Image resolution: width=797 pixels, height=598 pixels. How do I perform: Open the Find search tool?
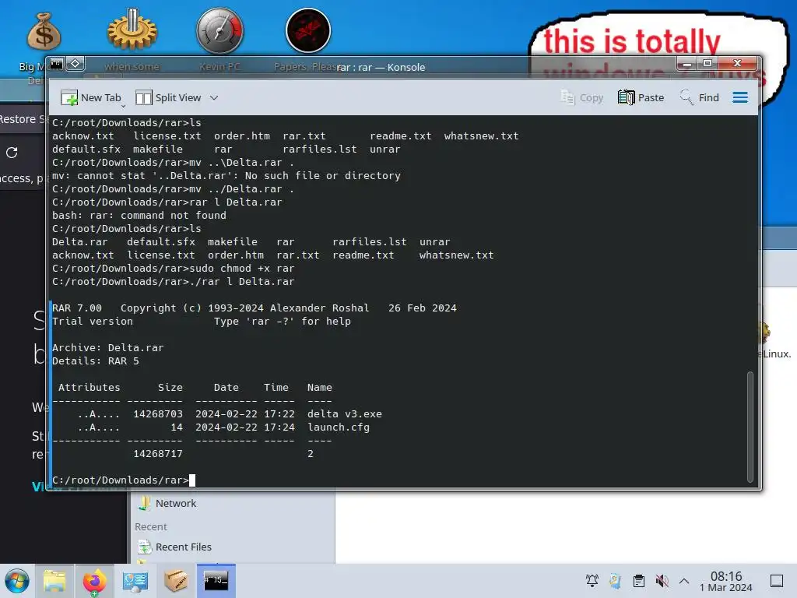tap(700, 97)
